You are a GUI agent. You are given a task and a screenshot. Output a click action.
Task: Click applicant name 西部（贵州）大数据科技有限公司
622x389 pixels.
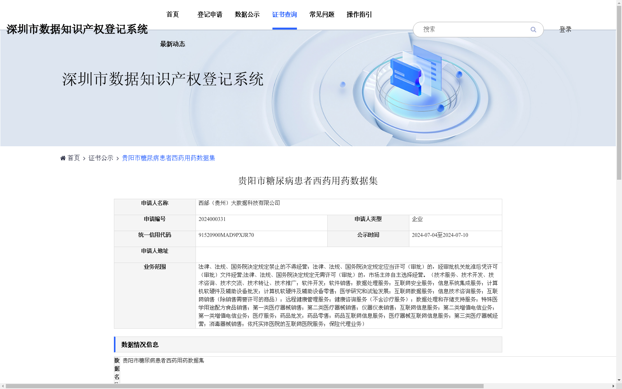239,203
